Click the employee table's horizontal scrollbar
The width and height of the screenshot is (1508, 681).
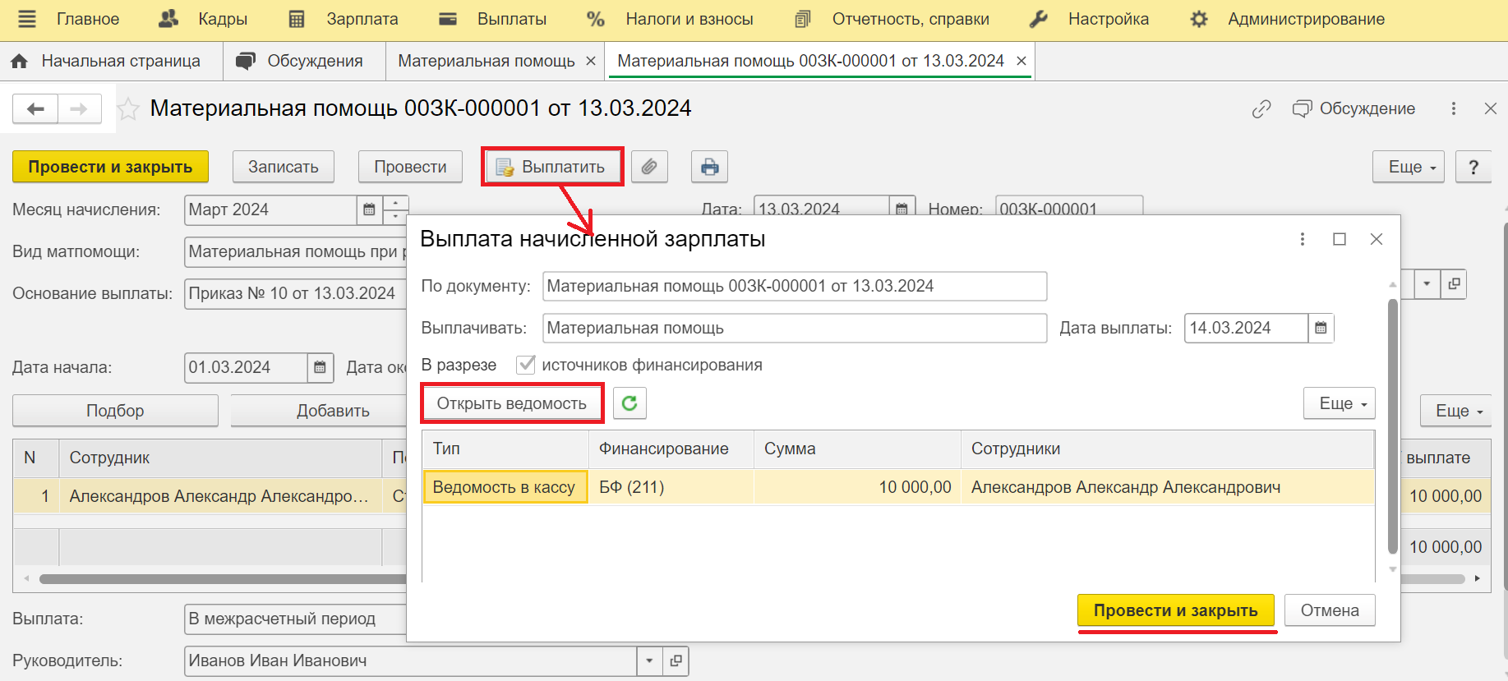click(x=224, y=579)
